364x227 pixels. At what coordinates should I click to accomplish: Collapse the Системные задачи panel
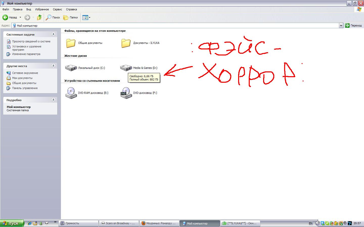53,34
